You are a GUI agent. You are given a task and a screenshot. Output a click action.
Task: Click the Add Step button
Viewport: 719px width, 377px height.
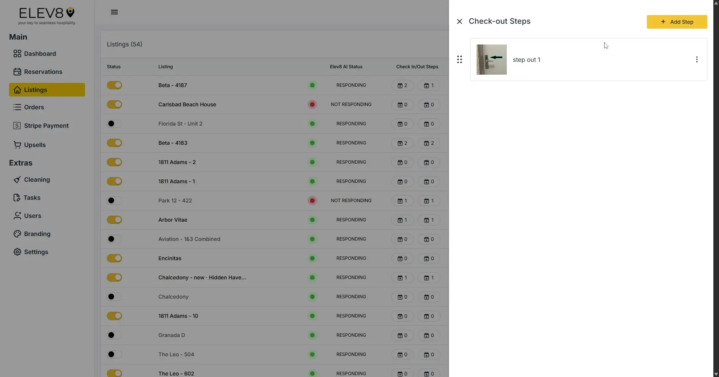[x=676, y=21]
